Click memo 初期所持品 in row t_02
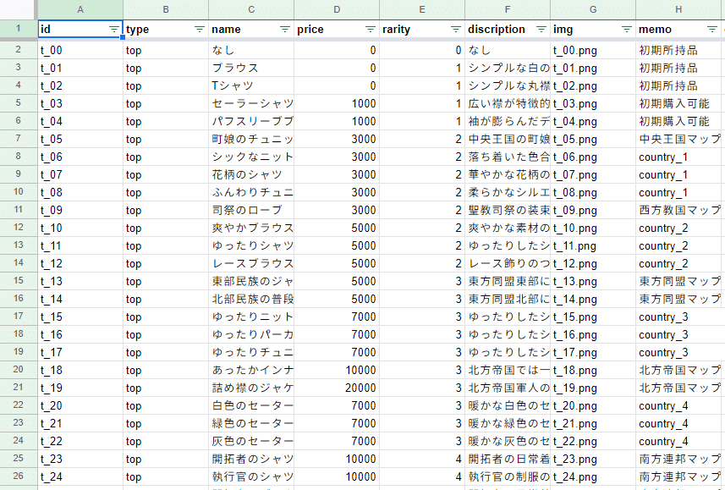725x490 pixels. pos(678,85)
